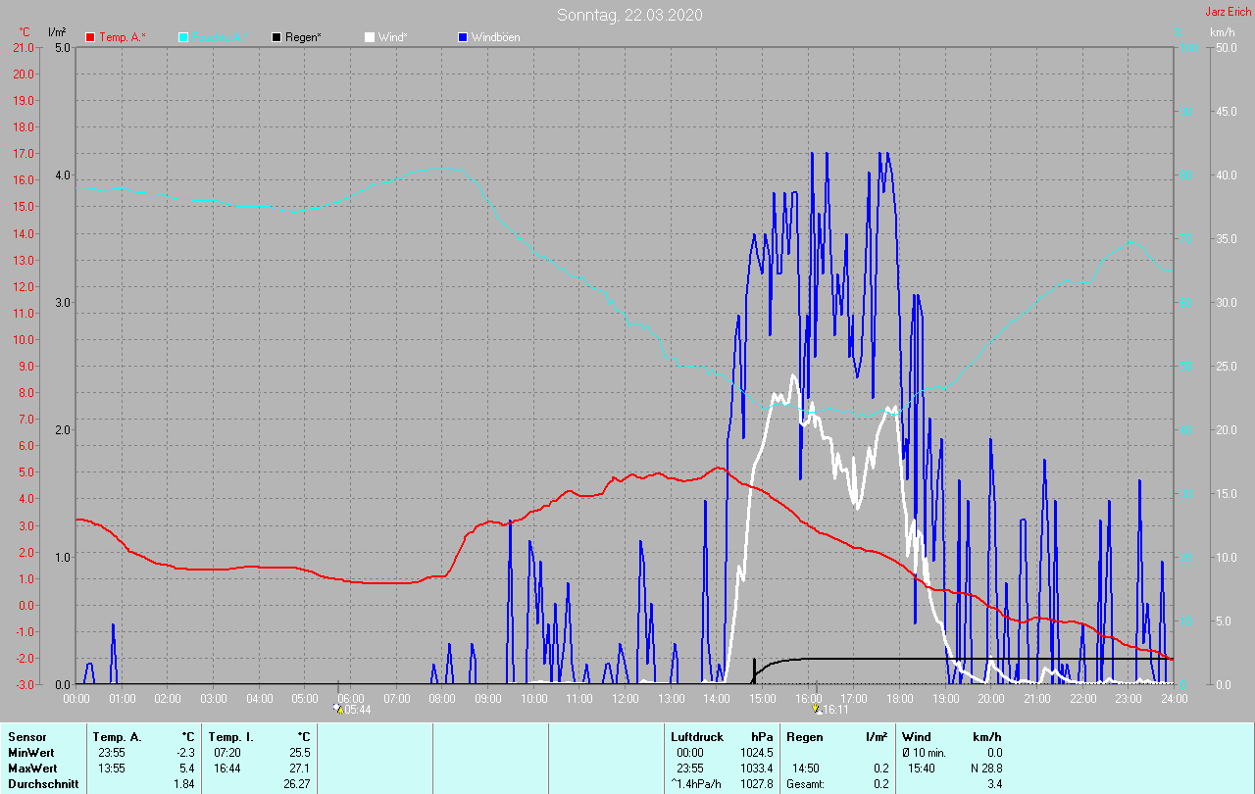Screen dimensions: 1255x794
Task: Click the date title Sonntag, 22.03.2020
Action: click(629, 15)
